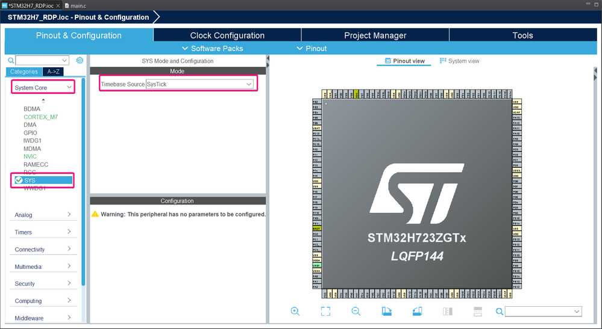
Task: Click the System view grid icon
Action: tap(443, 61)
